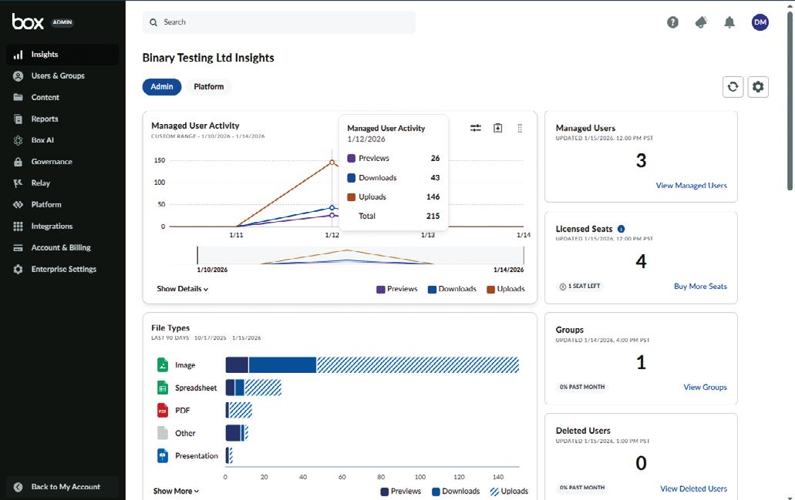
Task: Open the Users & Groups section
Action: (62, 76)
